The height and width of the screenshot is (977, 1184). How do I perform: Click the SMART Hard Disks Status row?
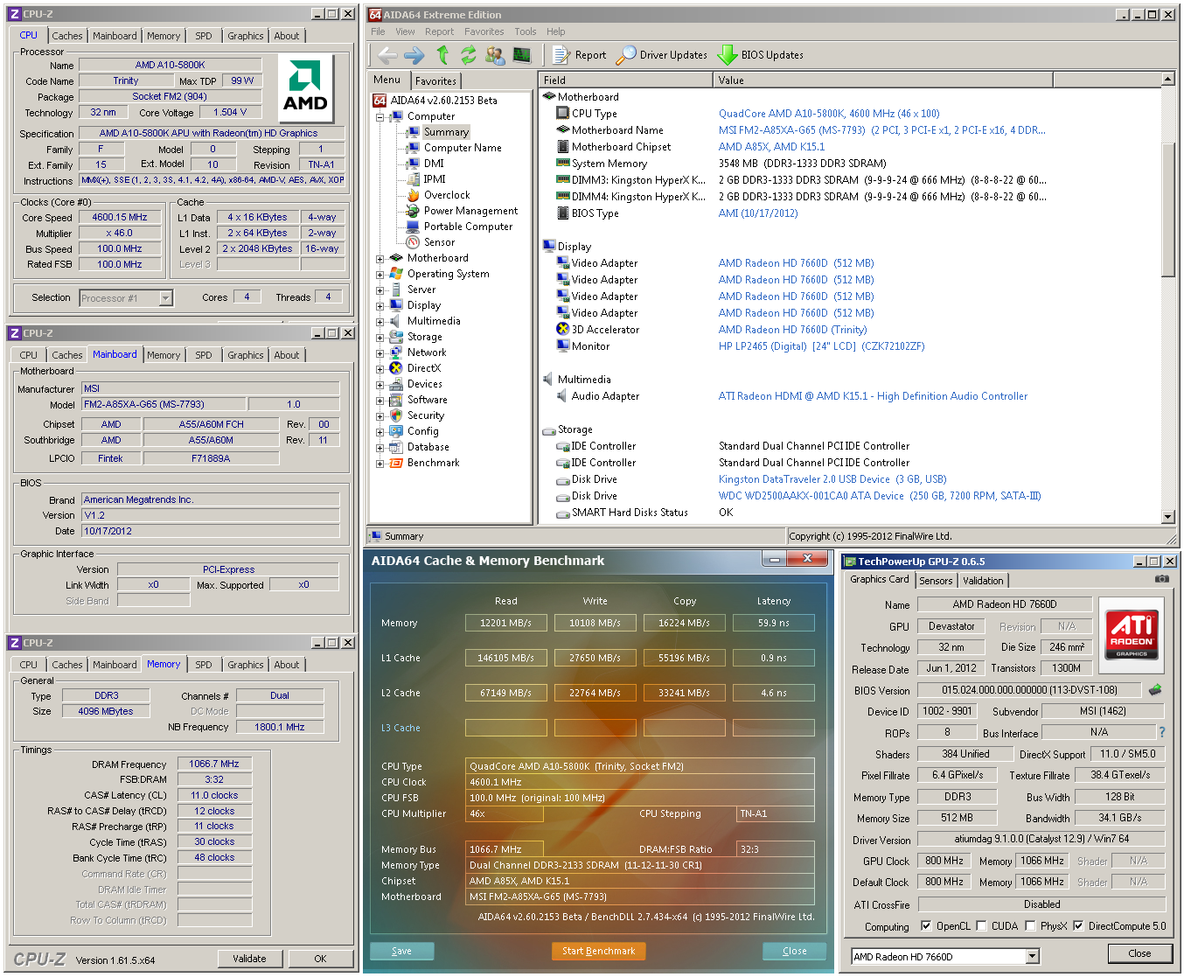(x=853, y=513)
